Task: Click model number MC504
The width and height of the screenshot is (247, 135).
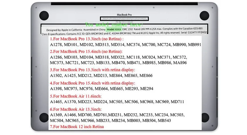Action: [x=57, y=121]
